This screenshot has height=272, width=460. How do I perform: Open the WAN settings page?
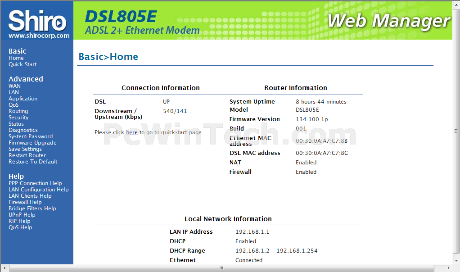(15, 86)
